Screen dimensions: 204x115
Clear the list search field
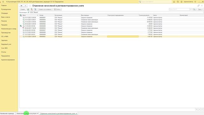click(191, 9)
